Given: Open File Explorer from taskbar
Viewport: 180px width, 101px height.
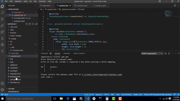Looking at the screenshot, I should [61, 98].
